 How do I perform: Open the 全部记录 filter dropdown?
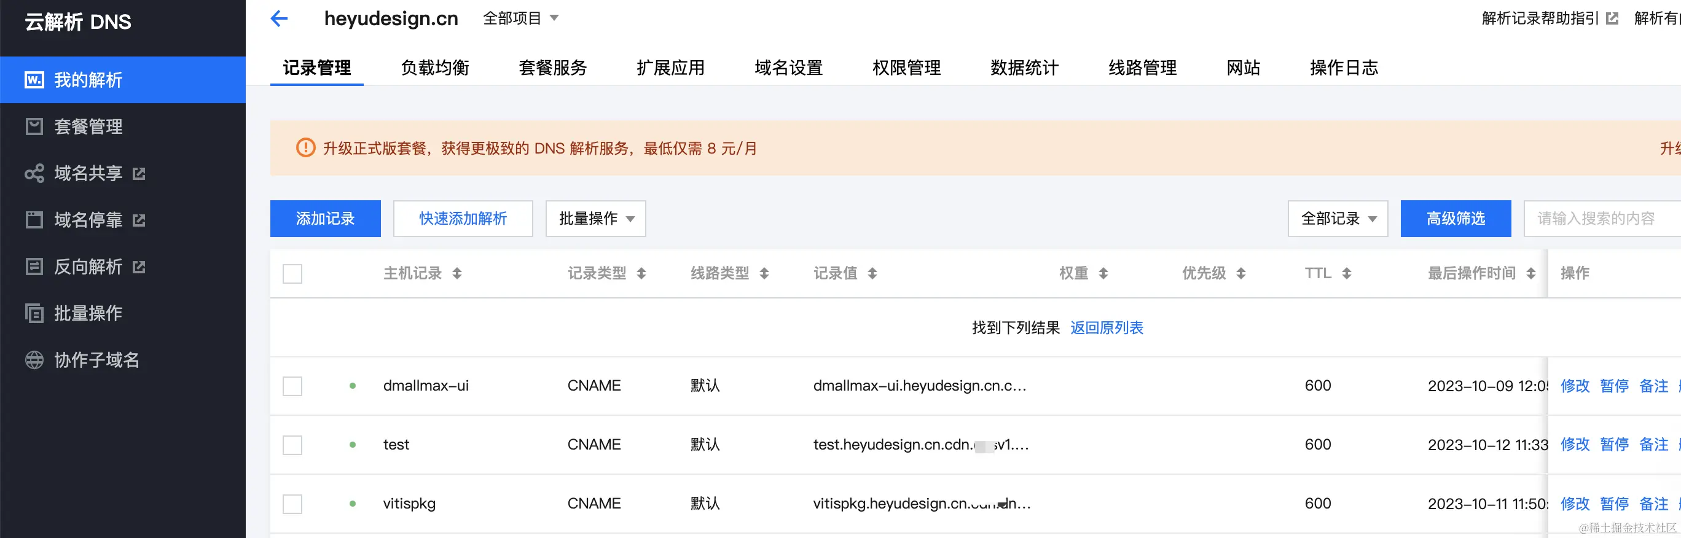[1338, 219]
